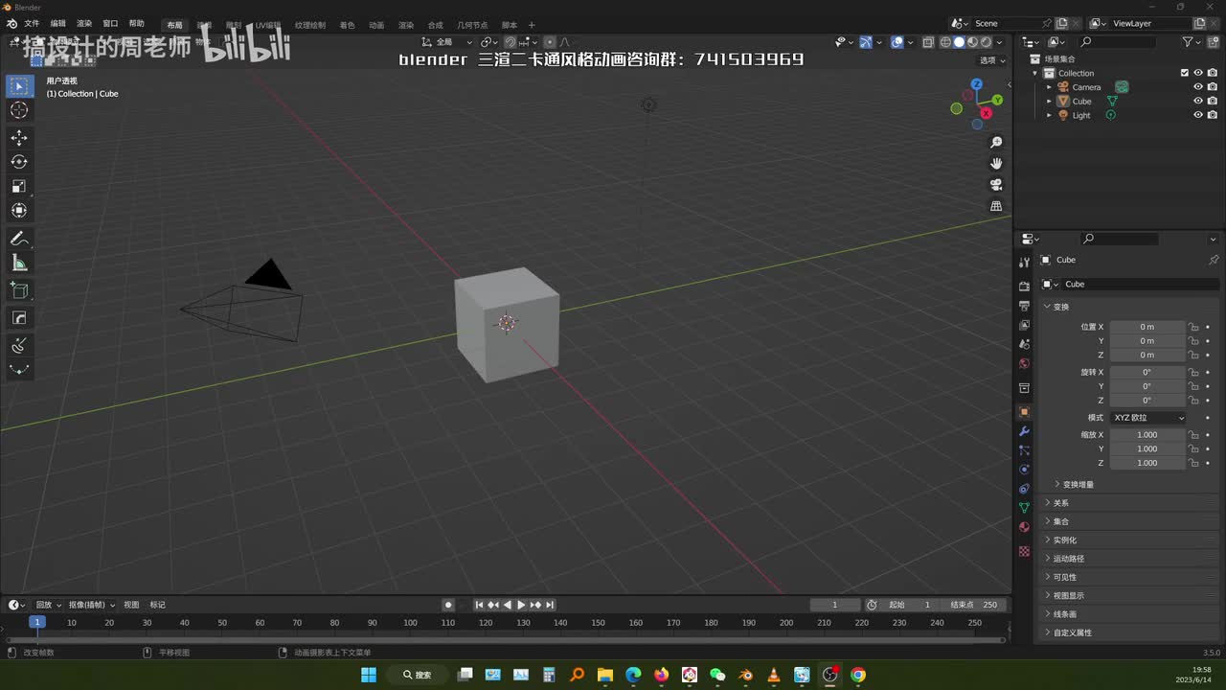Image resolution: width=1226 pixels, height=690 pixels.
Task: Select the Measure tool
Action: (x=19, y=263)
